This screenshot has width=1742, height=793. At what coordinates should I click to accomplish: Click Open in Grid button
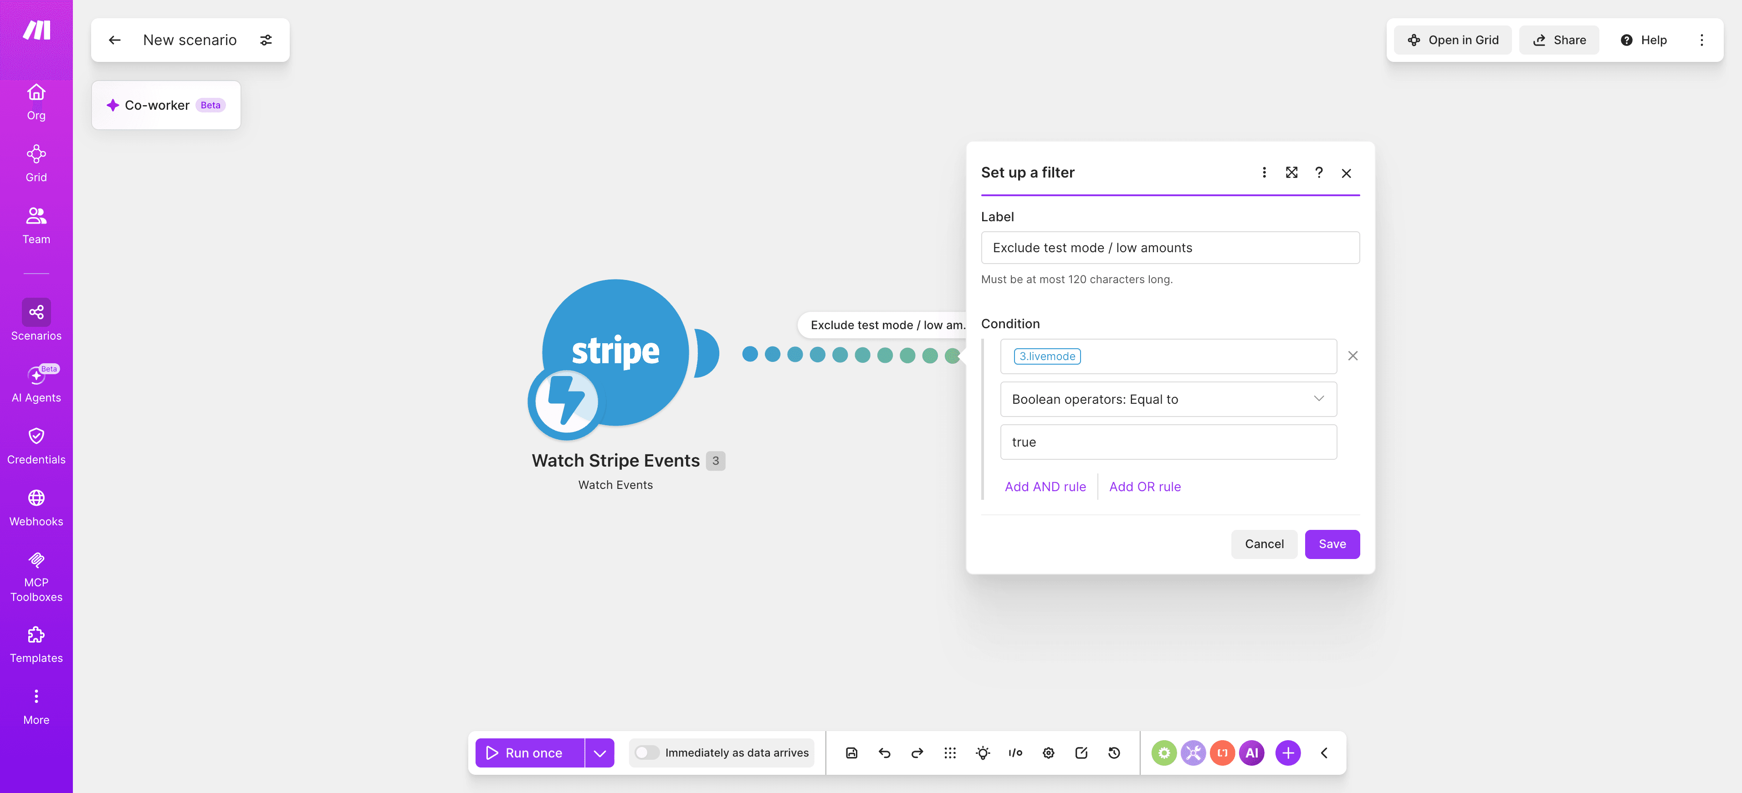tap(1453, 40)
